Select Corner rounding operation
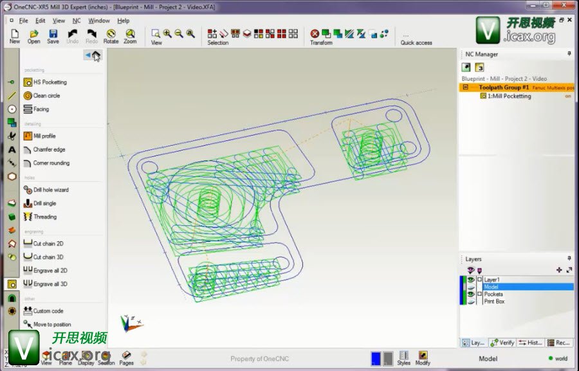579x371 pixels. 46,163
